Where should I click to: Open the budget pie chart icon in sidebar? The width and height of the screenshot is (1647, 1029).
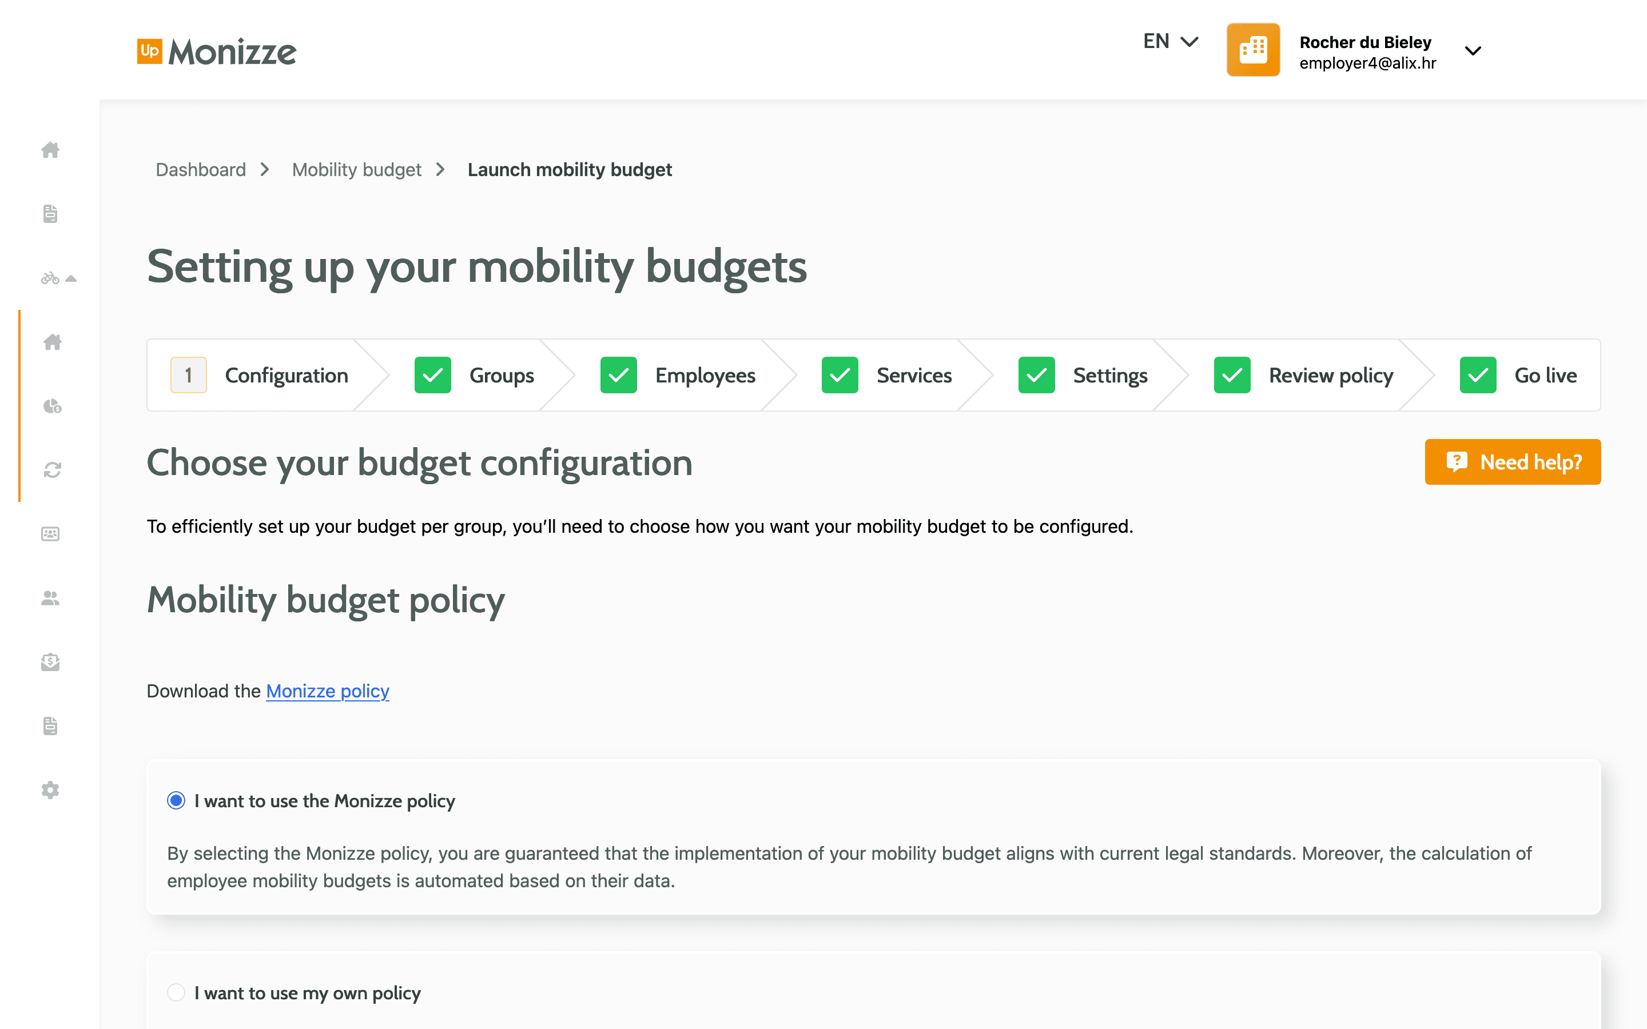coord(50,406)
